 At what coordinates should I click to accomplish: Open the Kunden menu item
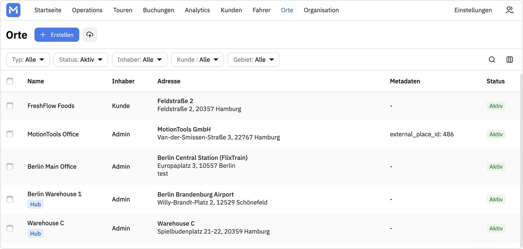(x=231, y=10)
